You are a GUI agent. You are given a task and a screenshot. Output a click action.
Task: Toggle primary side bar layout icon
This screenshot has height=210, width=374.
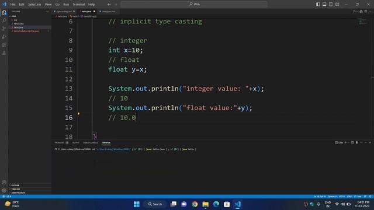[318, 4]
